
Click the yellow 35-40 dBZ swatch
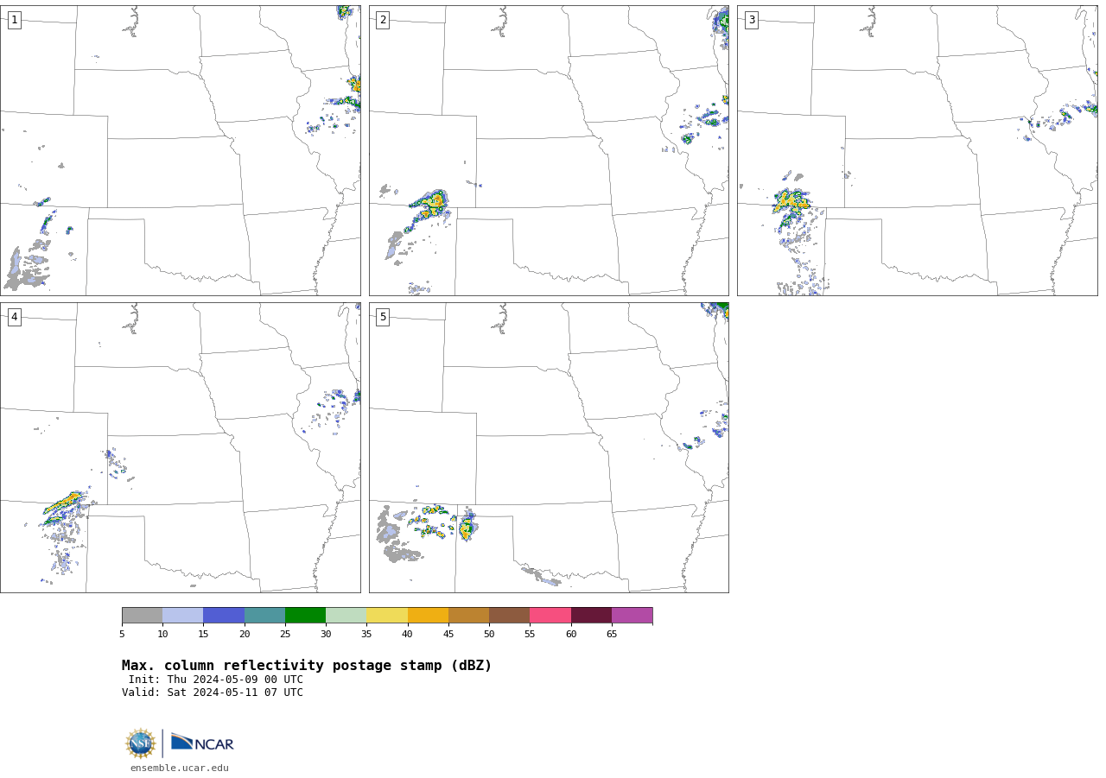coord(387,615)
